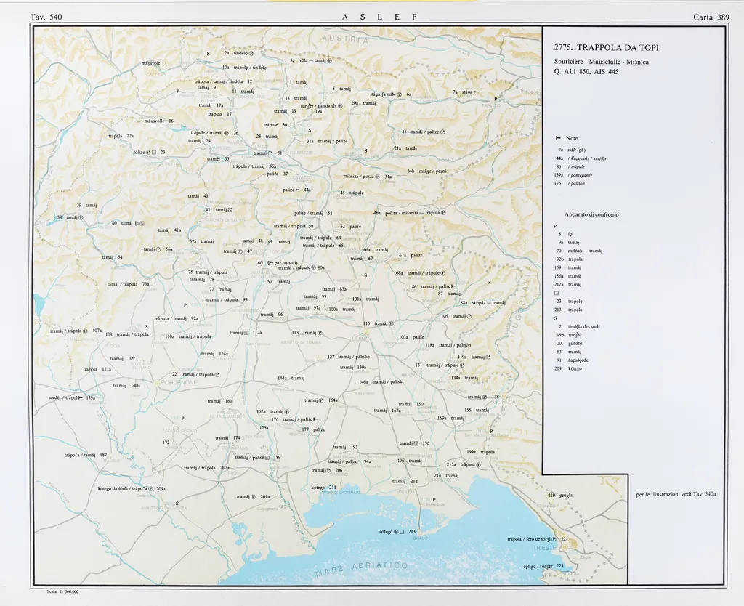Click the empty square heading in the legend
The height and width of the screenshot is (606, 744).
click(x=557, y=293)
